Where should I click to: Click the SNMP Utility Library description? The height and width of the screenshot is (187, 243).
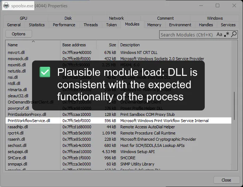[137, 164]
